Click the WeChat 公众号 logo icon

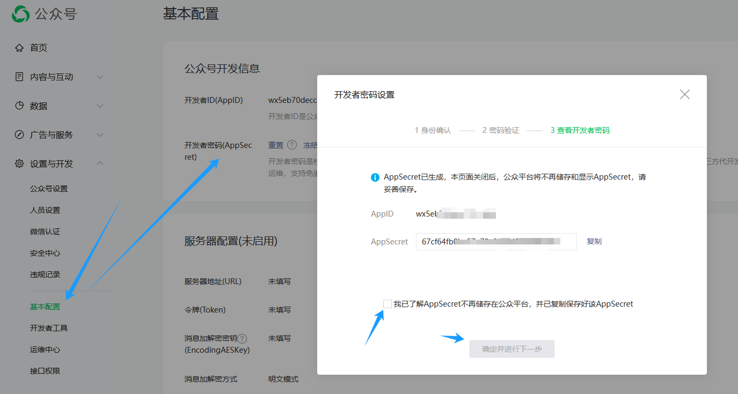21,14
